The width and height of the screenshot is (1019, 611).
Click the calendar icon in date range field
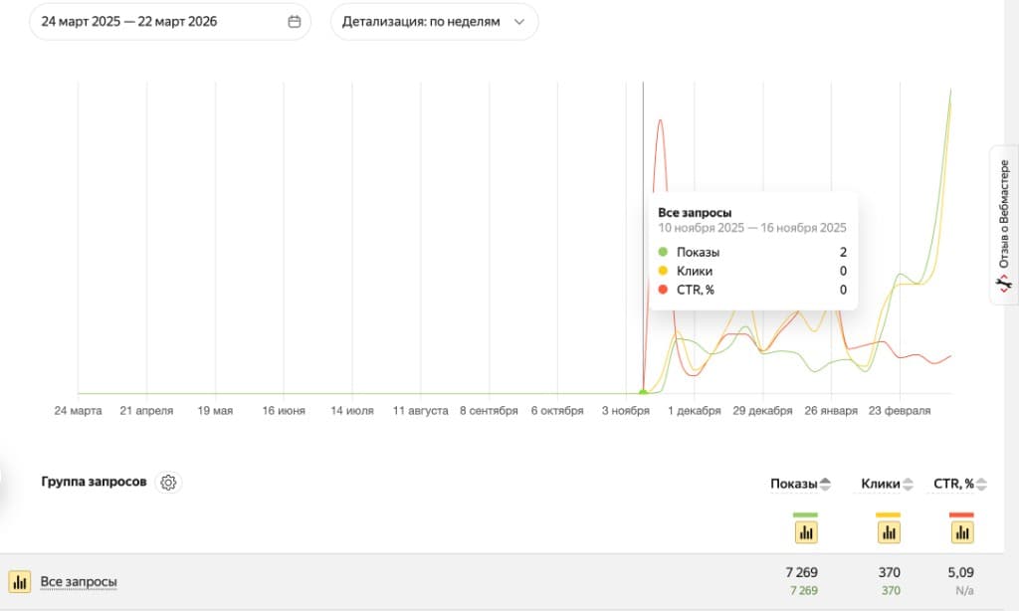coord(294,21)
